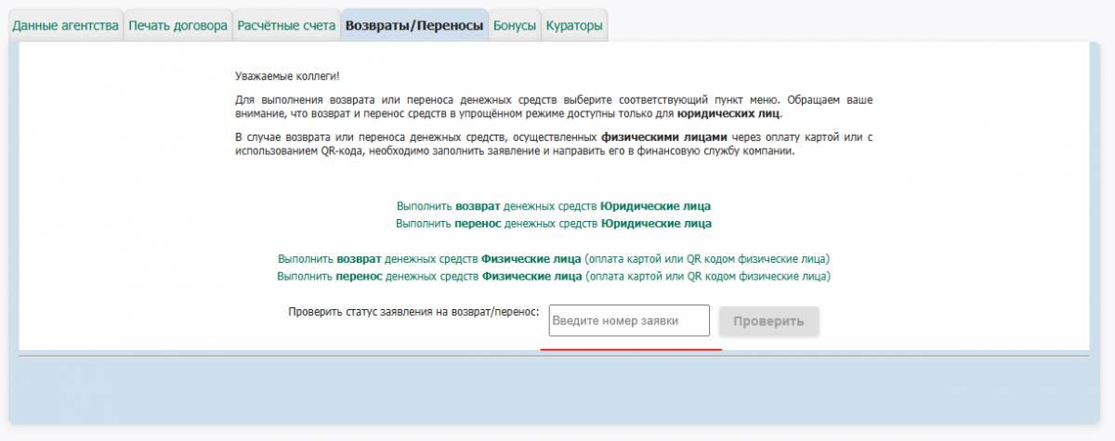Switch to the Печать договора tab
Viewport: 1115px width, 441px height.
tap(177, 26)
